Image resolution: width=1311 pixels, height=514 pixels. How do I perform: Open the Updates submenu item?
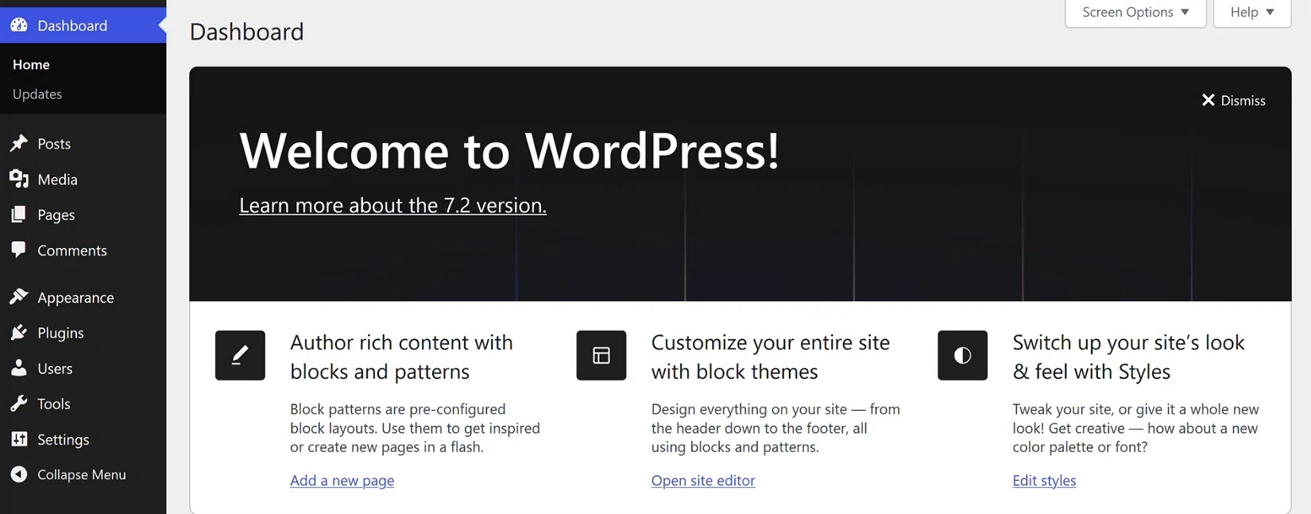click(x=37, y=94)
